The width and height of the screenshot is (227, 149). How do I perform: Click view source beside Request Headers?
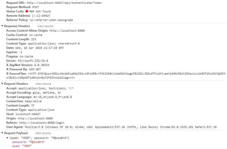[x=43, y=84]
